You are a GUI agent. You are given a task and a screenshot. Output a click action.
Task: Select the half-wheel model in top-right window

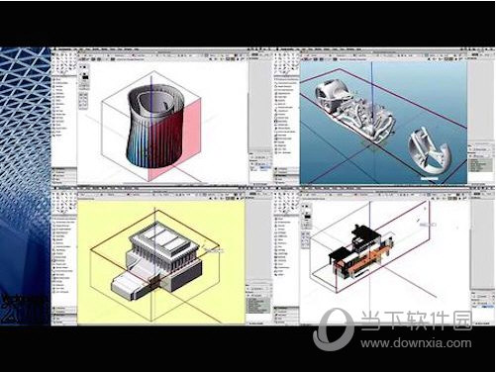tap(429, 150)
